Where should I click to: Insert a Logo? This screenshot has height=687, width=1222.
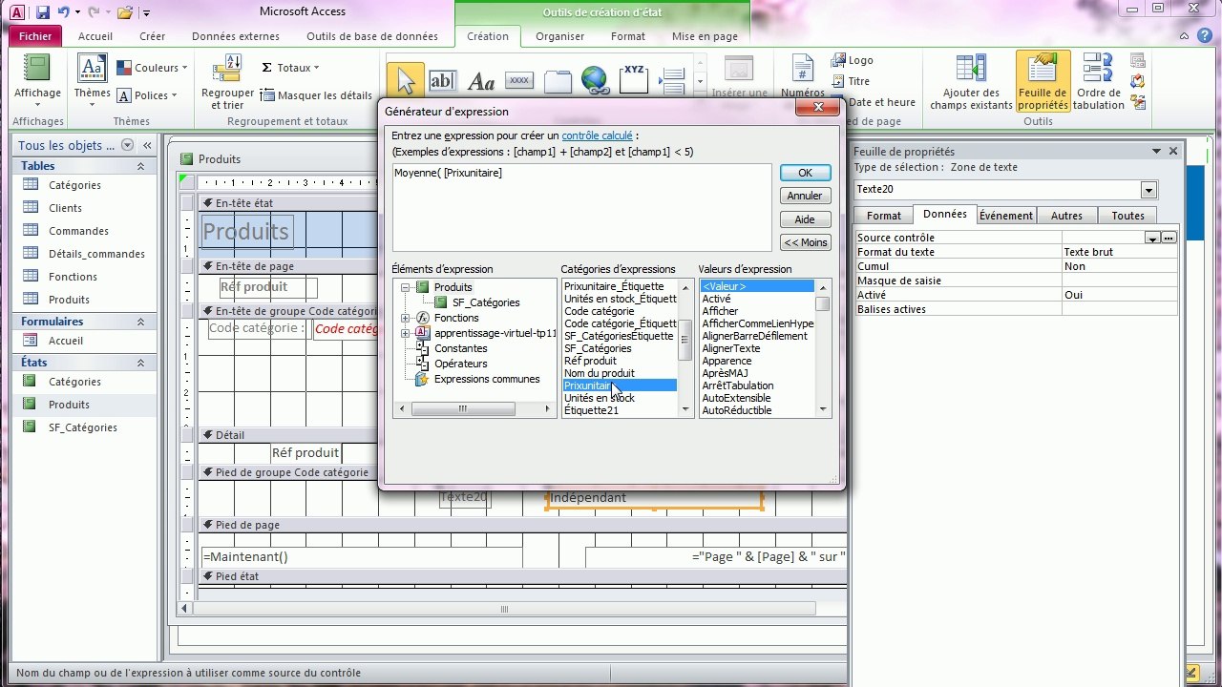[852, 60]
